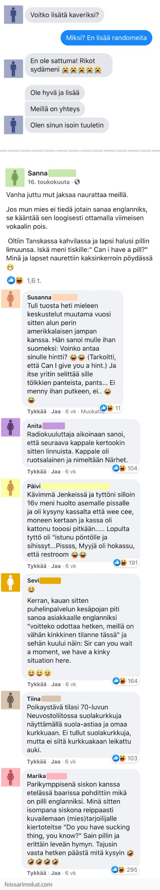Click Tykkää under Anita's comment
160x890 pixels.
(37, 471)
